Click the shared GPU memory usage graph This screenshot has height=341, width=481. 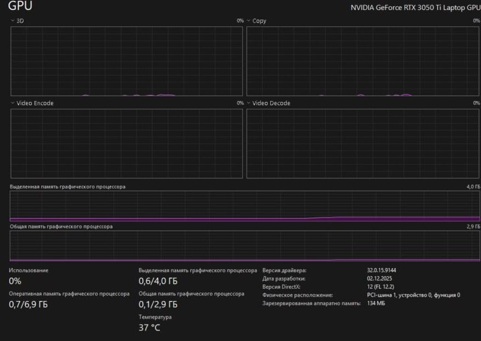[245, 245]
